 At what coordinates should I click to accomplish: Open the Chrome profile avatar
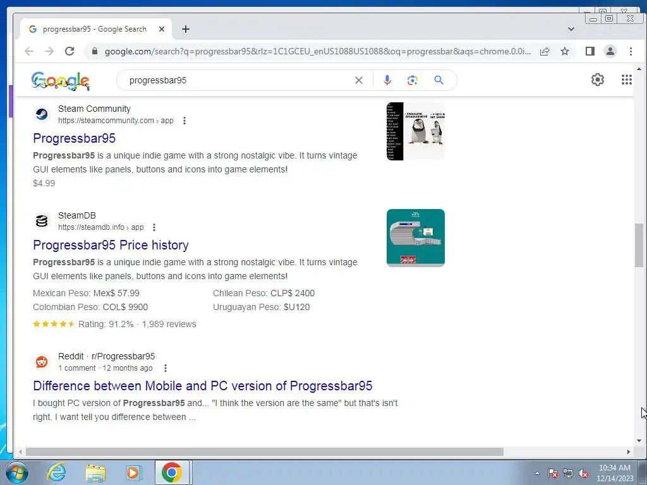[x=610, y=51]
